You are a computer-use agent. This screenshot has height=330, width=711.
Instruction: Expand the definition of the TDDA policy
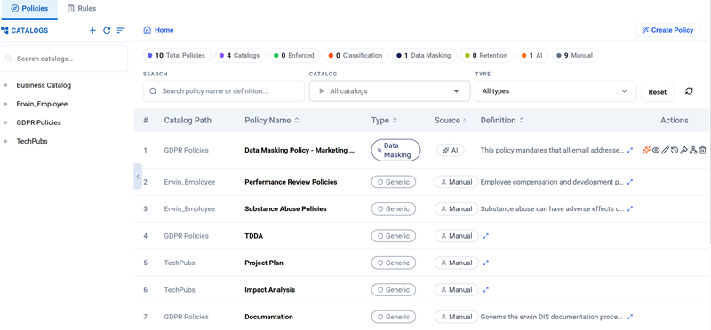tap(486, 236)
